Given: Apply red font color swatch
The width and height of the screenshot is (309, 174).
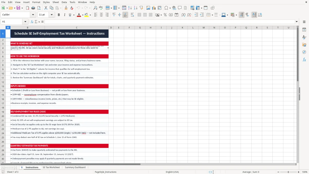Looking at the screenshot, I should pos(79,15).
